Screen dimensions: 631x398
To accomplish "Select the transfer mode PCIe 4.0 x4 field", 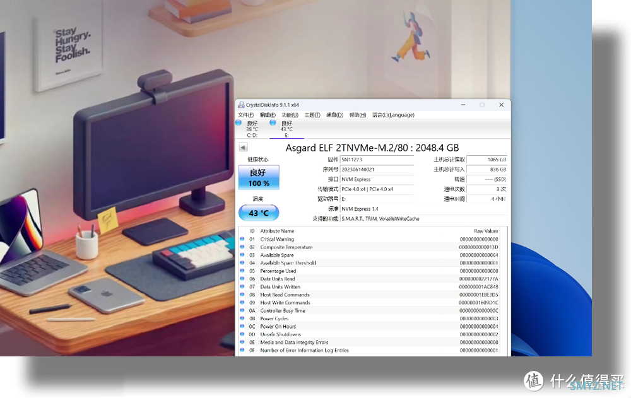I will point(377,189).
